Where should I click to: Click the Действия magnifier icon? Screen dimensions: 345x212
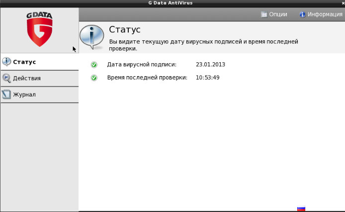click(6, 78)
